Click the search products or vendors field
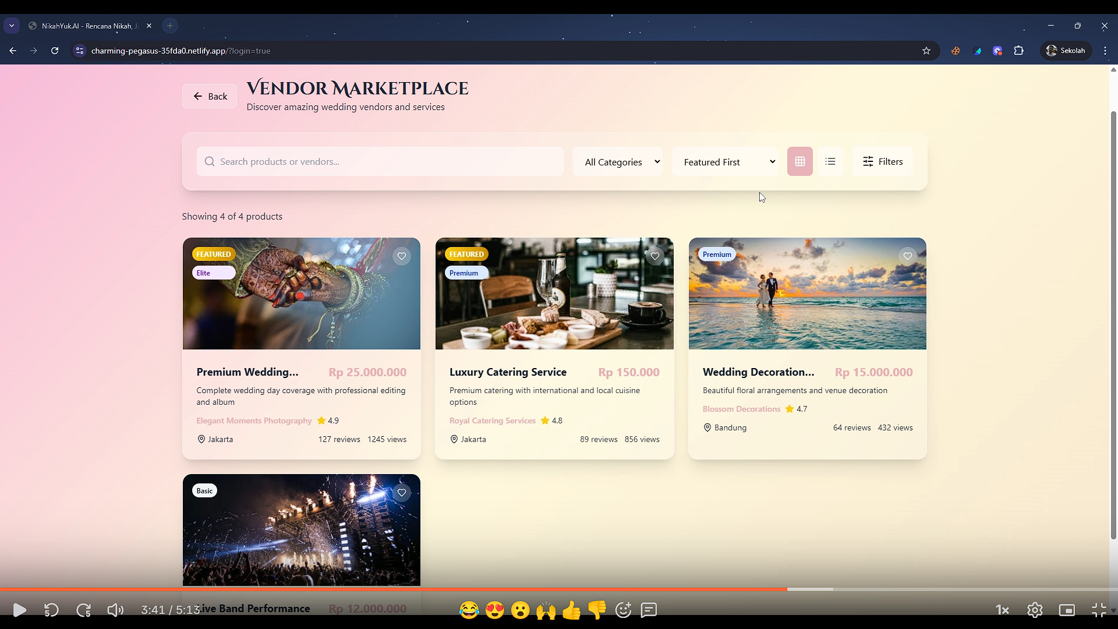This screenshot has height=629, width=1118. click(x=380, y=161)
